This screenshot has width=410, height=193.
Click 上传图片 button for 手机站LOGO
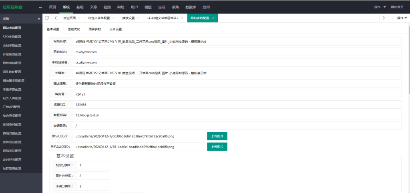tap(217, 147)
